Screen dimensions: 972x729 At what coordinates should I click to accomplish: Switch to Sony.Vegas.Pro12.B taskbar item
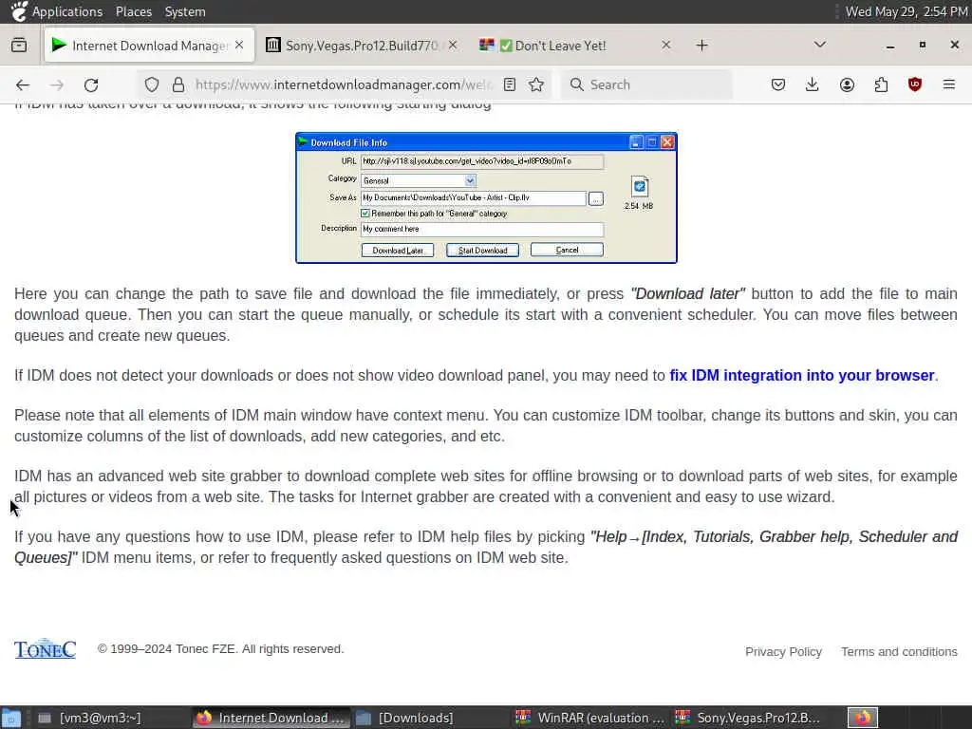pyautogui.click(x=749, y=718)
